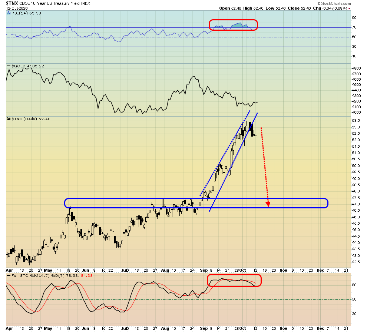Click the 4800 tick on the gold scale

pyautogui.click(x=357, y=68)
